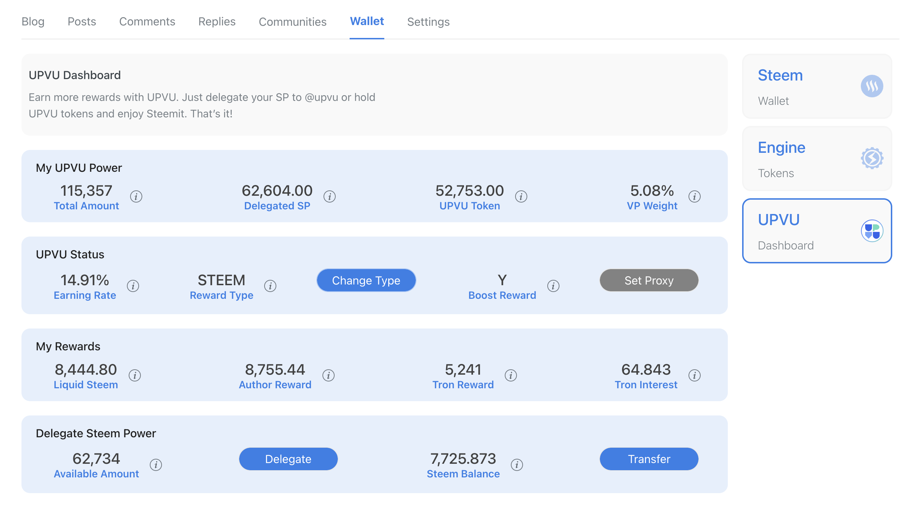Click the Tron Interest info icon
The width and height of the screenshot is (908, 506).
[x=694, y=375]
